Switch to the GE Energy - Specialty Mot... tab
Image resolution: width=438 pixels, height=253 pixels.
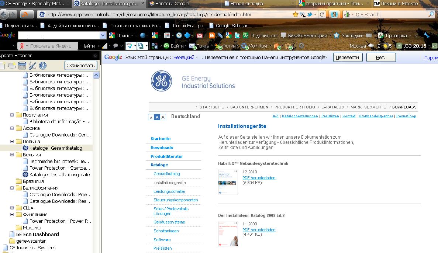(35, 4)
